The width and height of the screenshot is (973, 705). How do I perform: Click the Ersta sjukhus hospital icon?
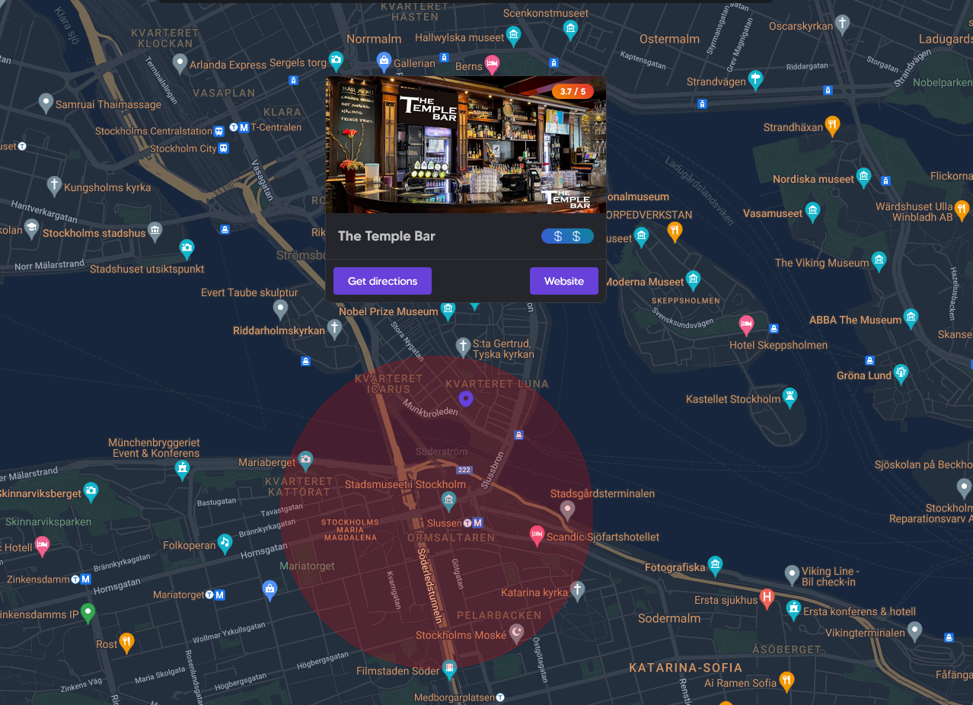pos(767,598)
